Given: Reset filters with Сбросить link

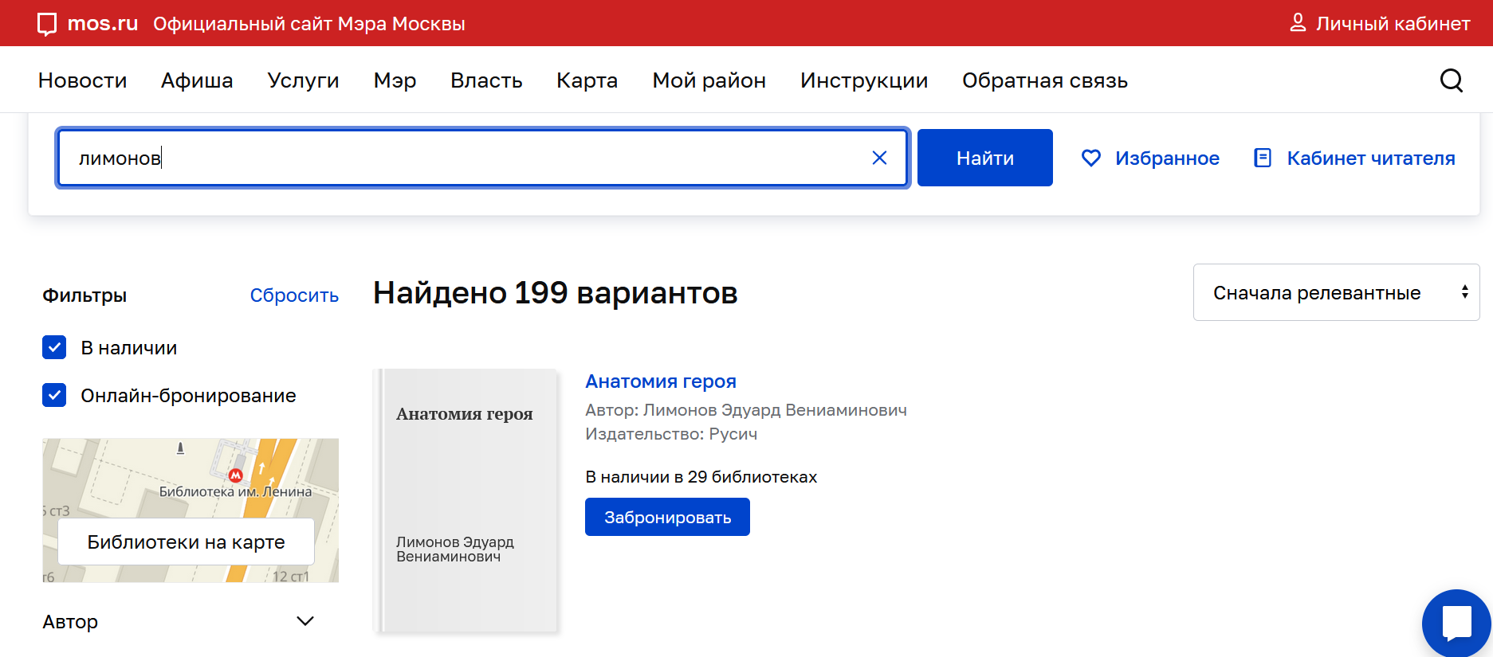Looking at the screenshot, I should (294, 295).
